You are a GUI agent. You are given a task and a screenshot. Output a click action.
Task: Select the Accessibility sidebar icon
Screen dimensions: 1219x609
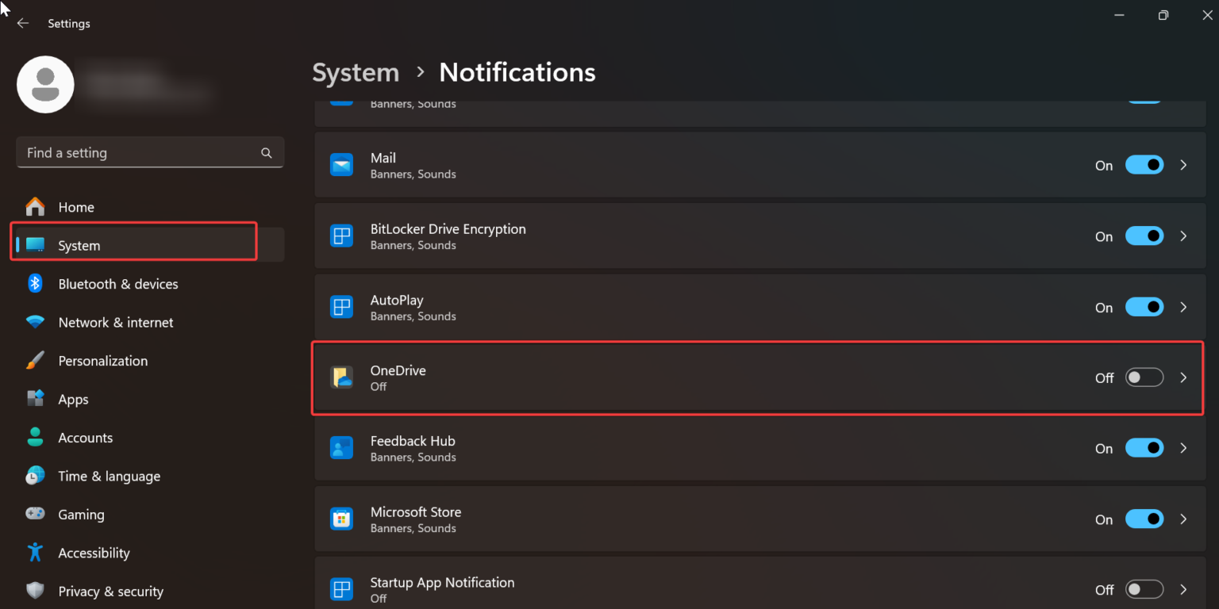point(35,553)
